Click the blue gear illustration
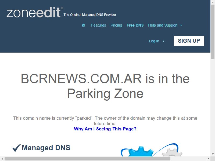This screenshot has height=161, width=215. 141,152
